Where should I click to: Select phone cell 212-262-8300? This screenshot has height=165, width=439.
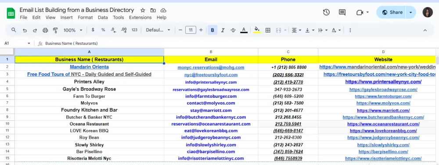(x=288, y=138)
